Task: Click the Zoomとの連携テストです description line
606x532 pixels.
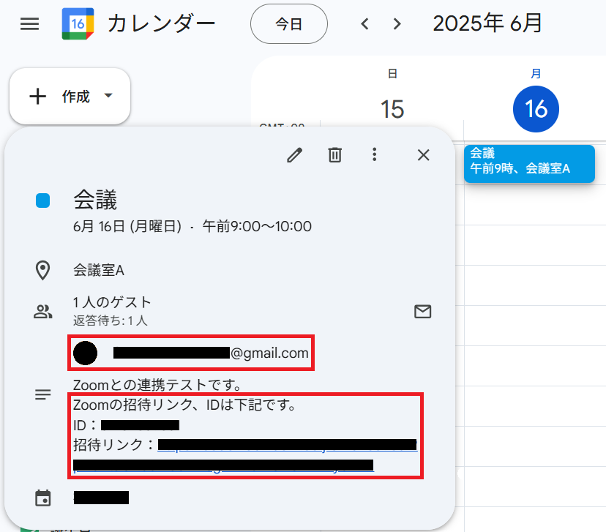Action: [157, 385]
